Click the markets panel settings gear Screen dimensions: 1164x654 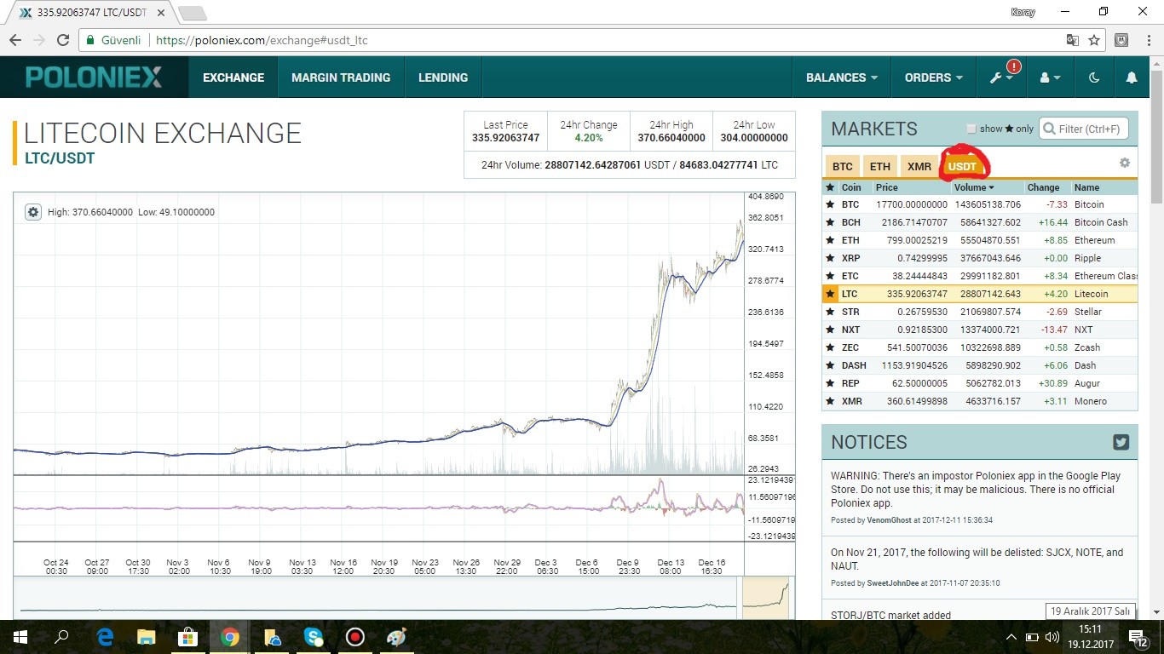click(1125, 163)
